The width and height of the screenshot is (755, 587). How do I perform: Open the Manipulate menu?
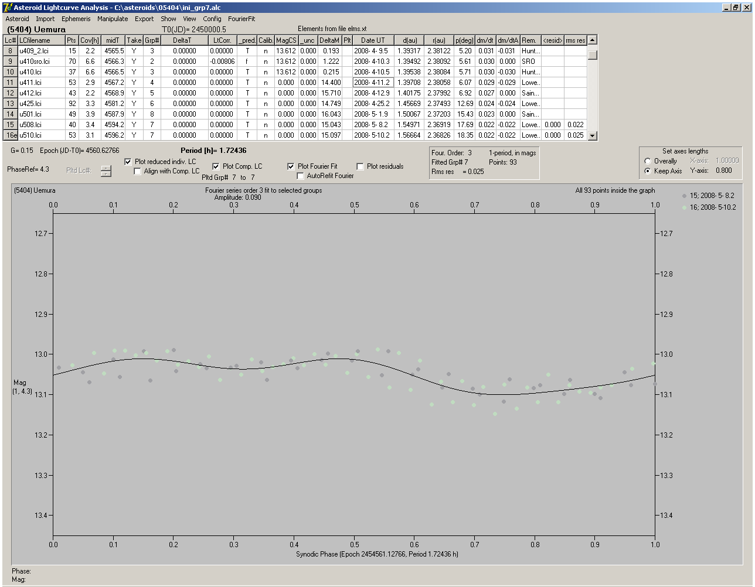[113, 19]
